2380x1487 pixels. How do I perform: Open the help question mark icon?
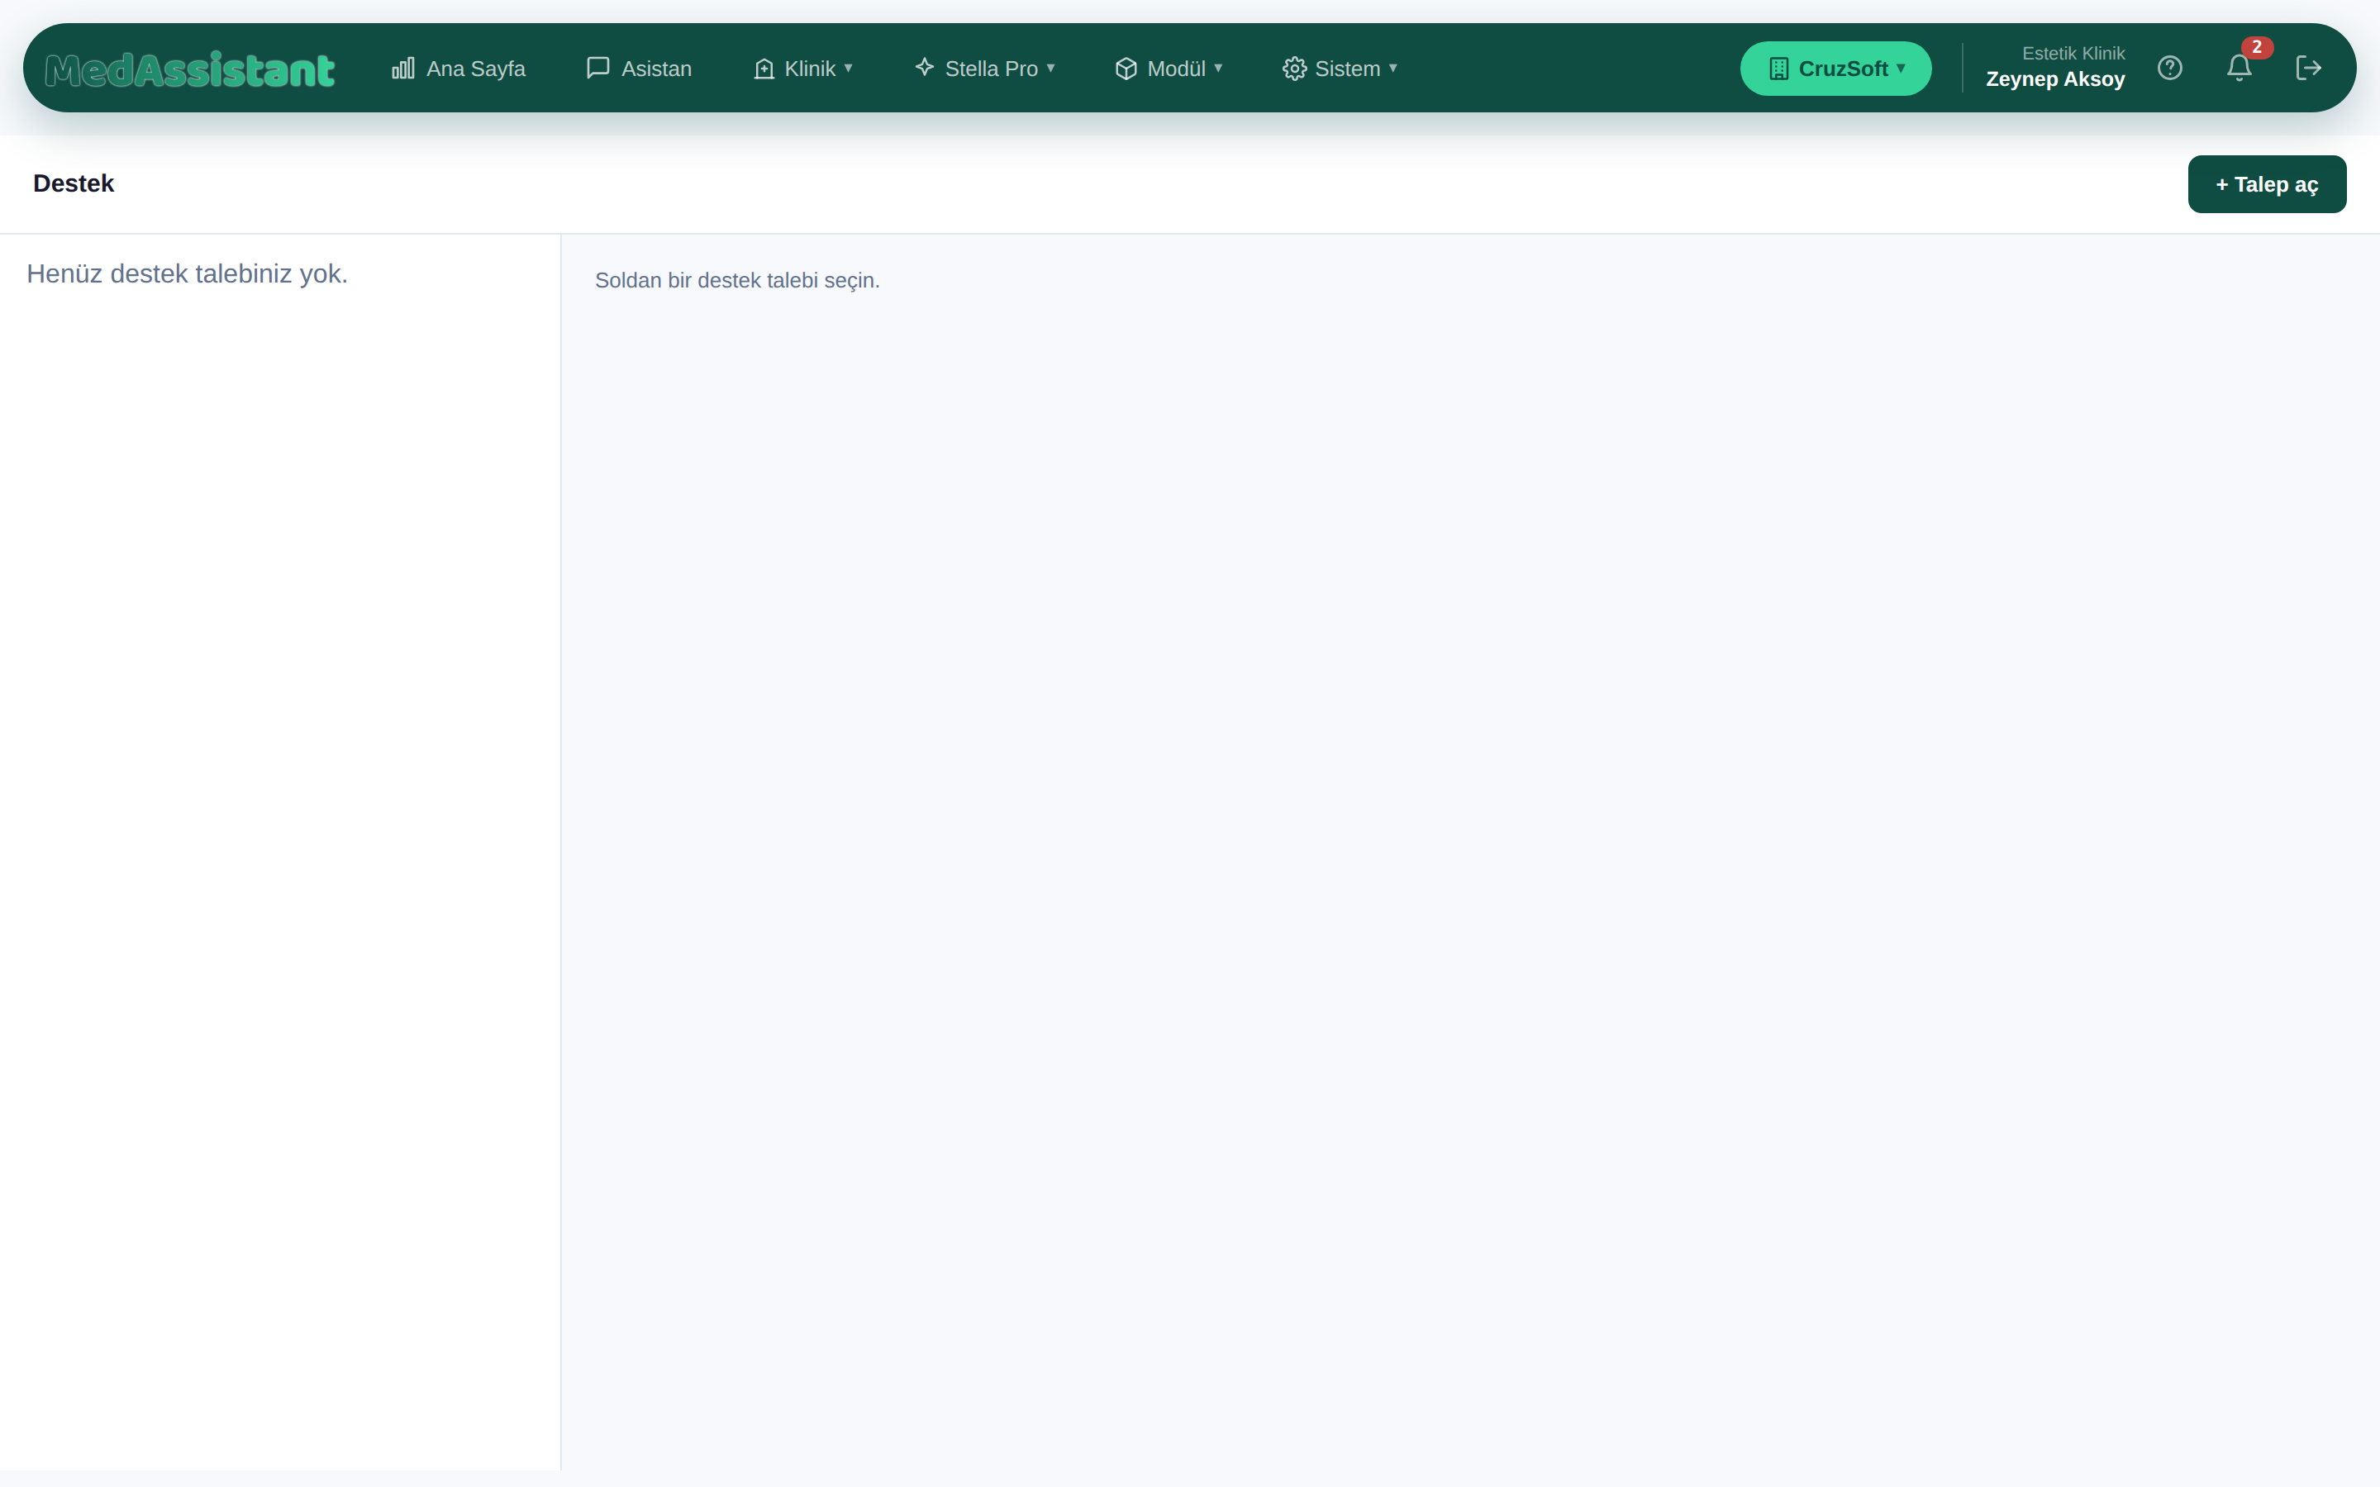pyautogui.click(x=2171, y=68)
